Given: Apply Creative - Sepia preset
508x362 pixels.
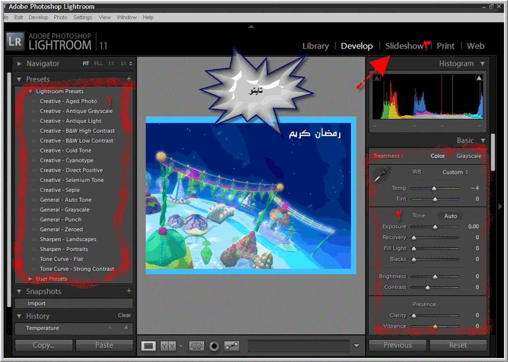Looking at the screenshot, I should pos(60,190).
